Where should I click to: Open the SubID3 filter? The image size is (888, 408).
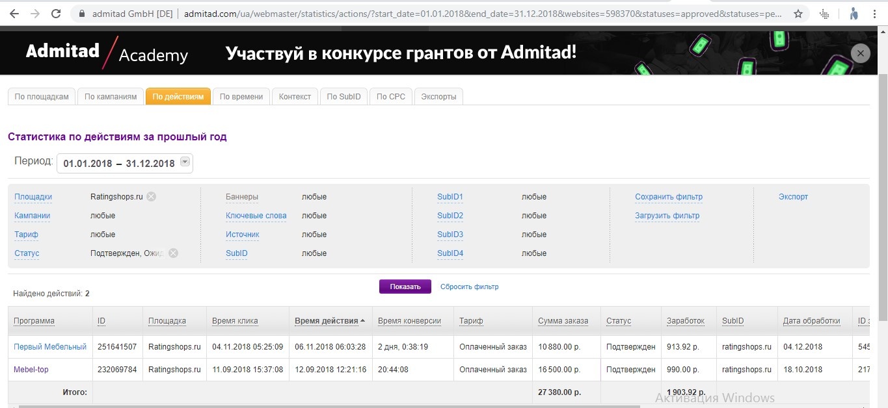[x=450, y=235]
